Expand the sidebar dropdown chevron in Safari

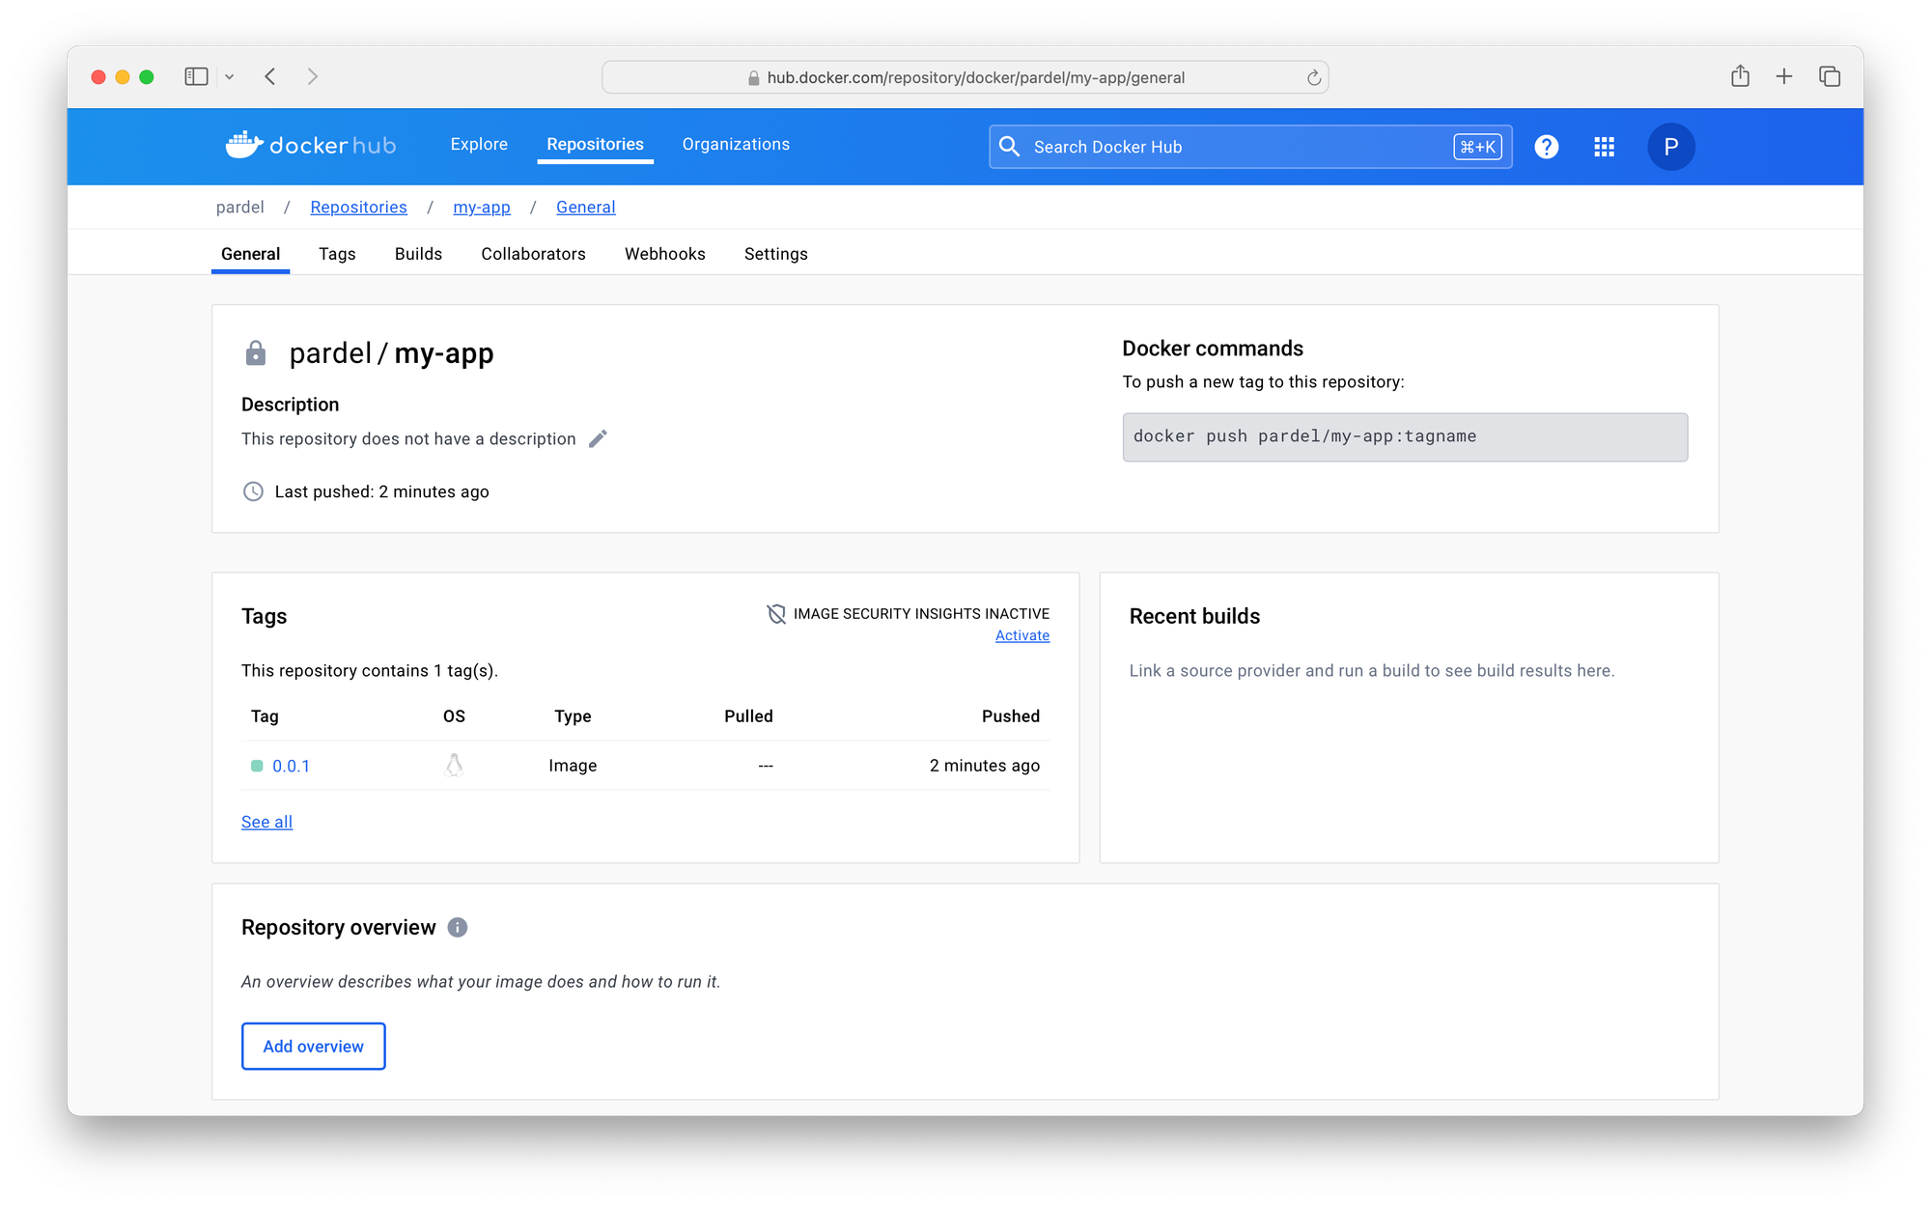[230, 77]
